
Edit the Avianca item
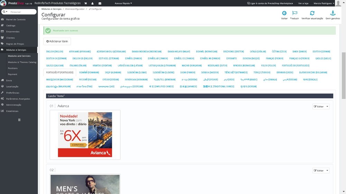click(x=319, y=107)
